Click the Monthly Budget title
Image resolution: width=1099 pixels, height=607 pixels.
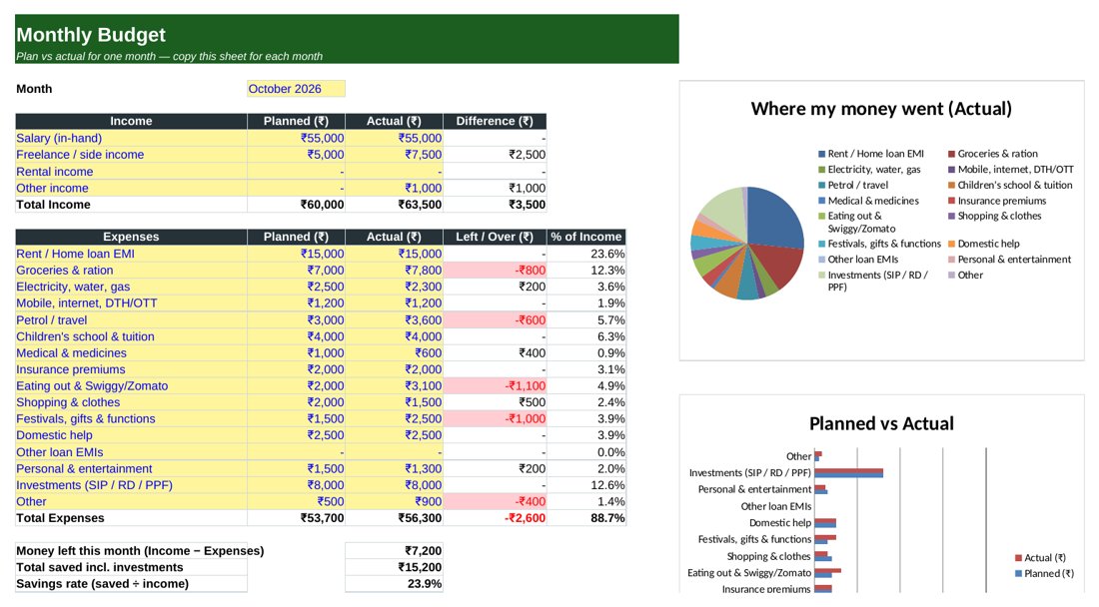(x=91, y=35)
